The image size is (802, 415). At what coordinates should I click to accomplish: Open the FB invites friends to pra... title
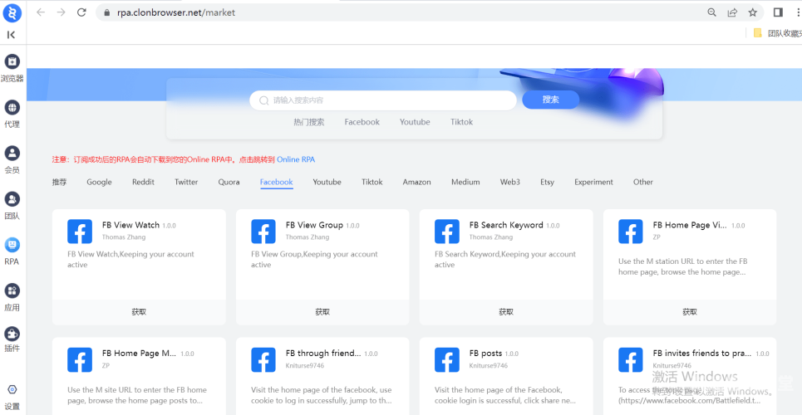pos(701,353)
